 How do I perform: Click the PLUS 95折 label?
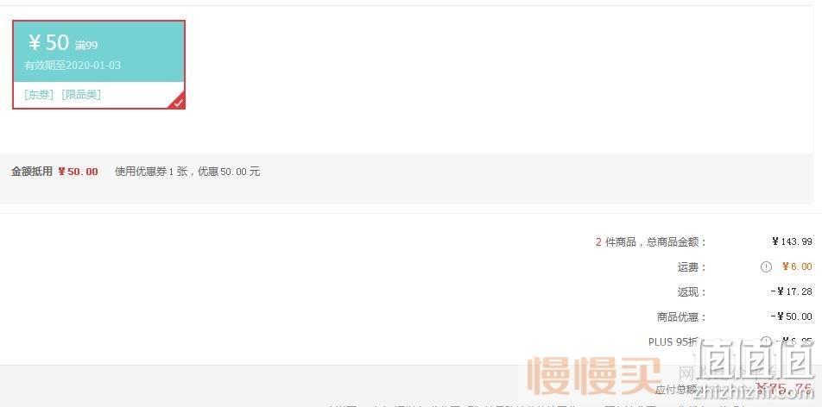click(x=673, y=342)
